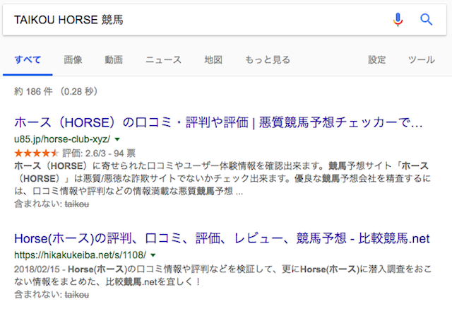Open the ニュース tab
The width and height of the screenshot is (452, 309).
[163, 59]
